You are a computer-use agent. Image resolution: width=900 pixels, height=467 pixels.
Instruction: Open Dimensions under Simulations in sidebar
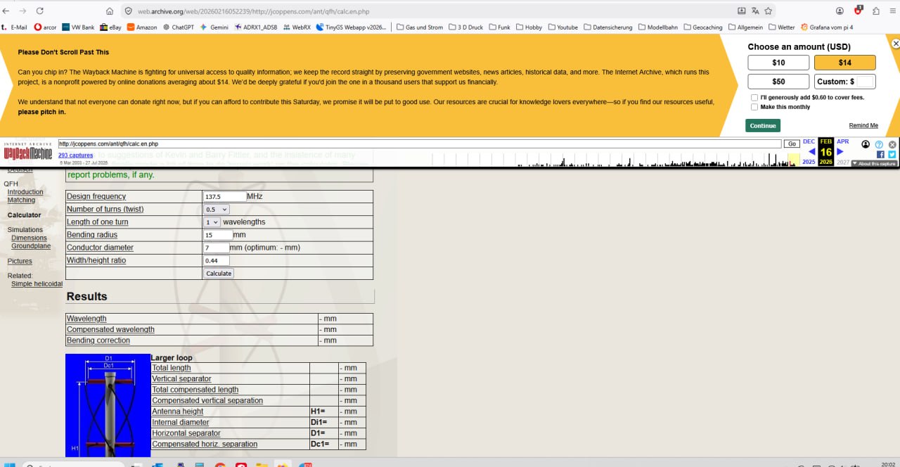coord(29,238)
